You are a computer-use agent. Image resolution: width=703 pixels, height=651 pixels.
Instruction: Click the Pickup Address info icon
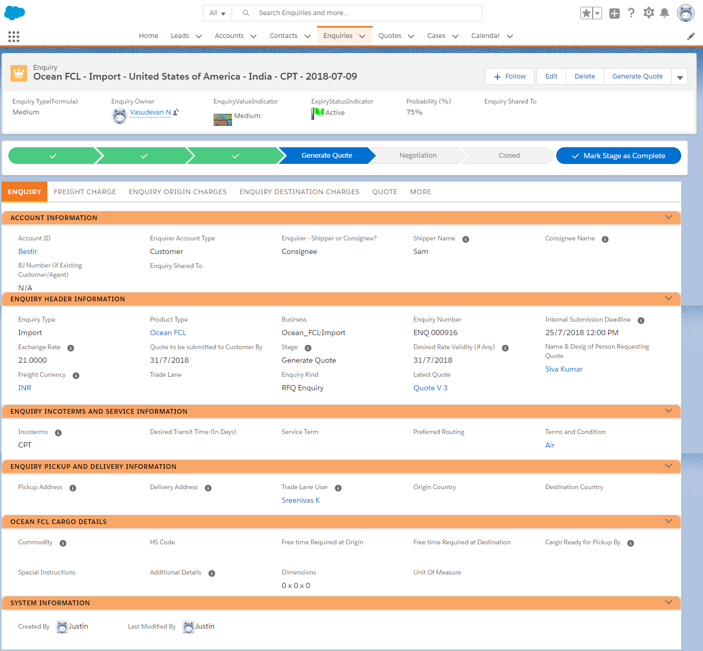click(73, 488)
